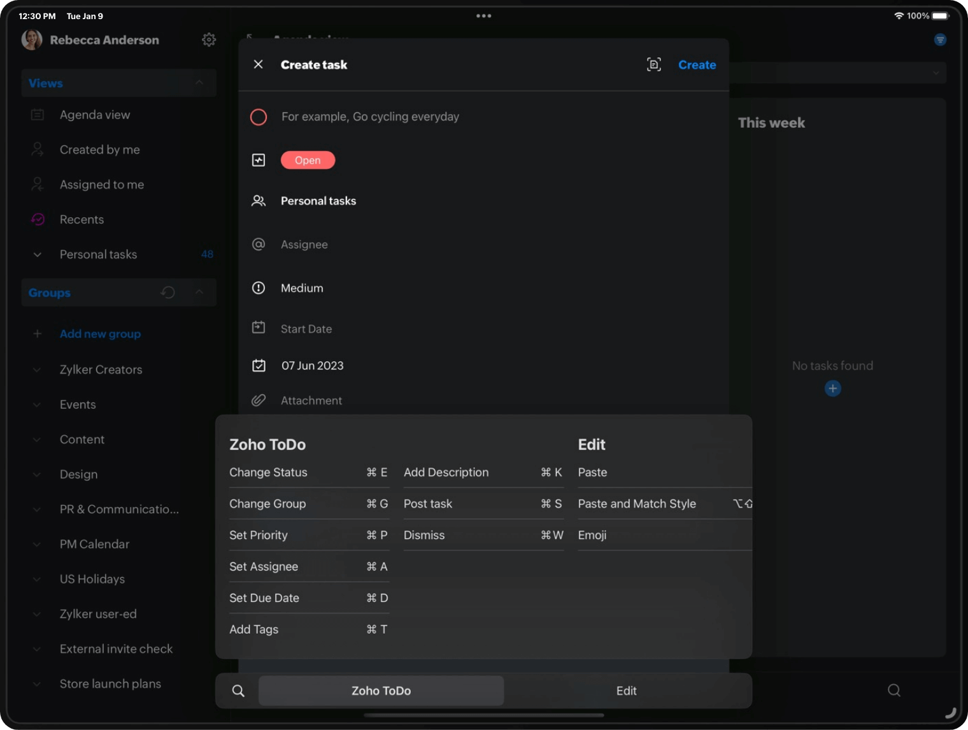
Task: Collapse the Groups section chevron
Action: [x=199, y=292]
